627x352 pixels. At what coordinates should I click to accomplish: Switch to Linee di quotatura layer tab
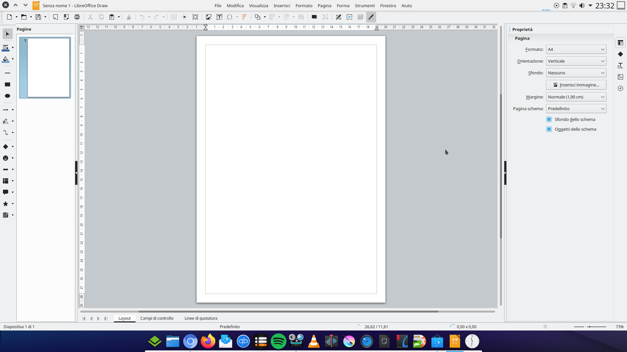pyautogui.click(x=201, y=318)
